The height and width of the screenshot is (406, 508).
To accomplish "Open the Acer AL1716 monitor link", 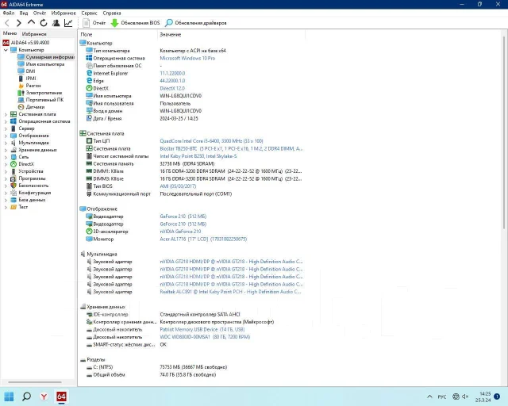I will [203, 239].
